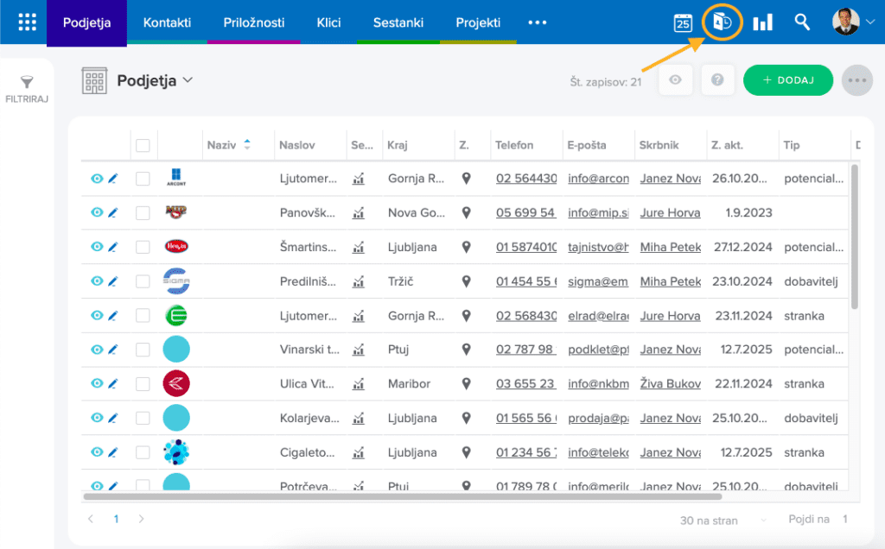The width and height of the screenshot is (885, 549).
Task: Click the FILTRIRAJ funnel icon
Action: pyautogui.click(x=27, y=84)
